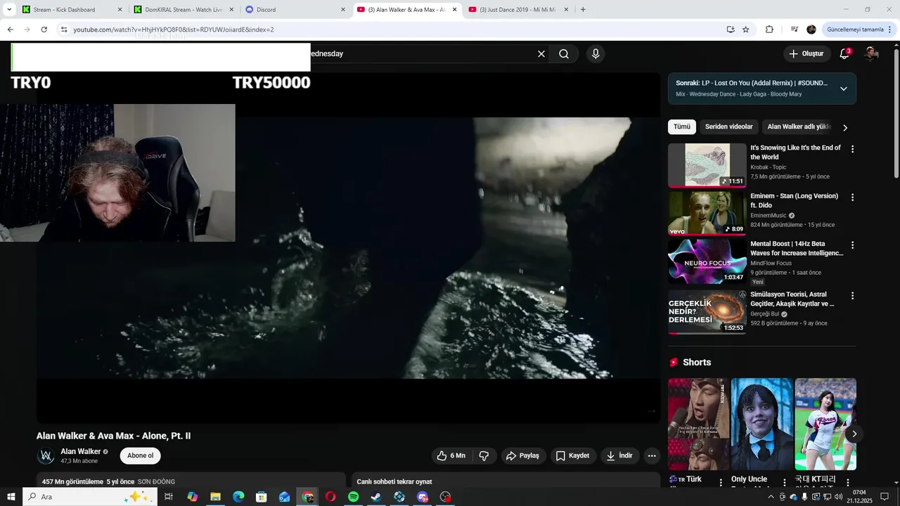The width and height of the screenshot is (900, 506).
Task: Open Steam from the taskbar
Action: point(376,497)
